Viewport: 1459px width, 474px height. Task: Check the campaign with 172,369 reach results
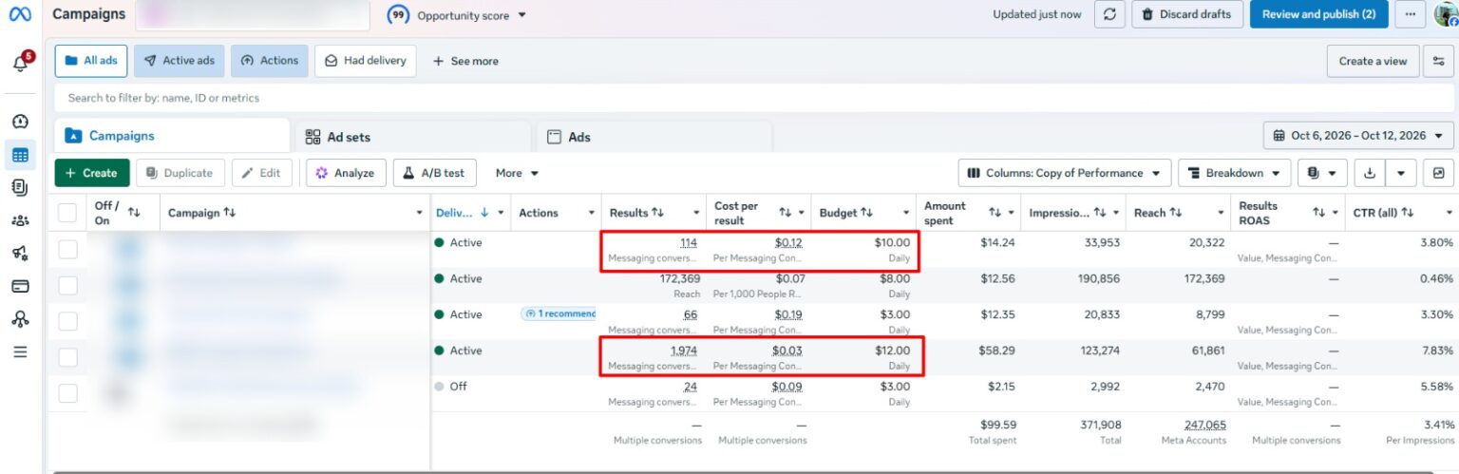(67, 285)
